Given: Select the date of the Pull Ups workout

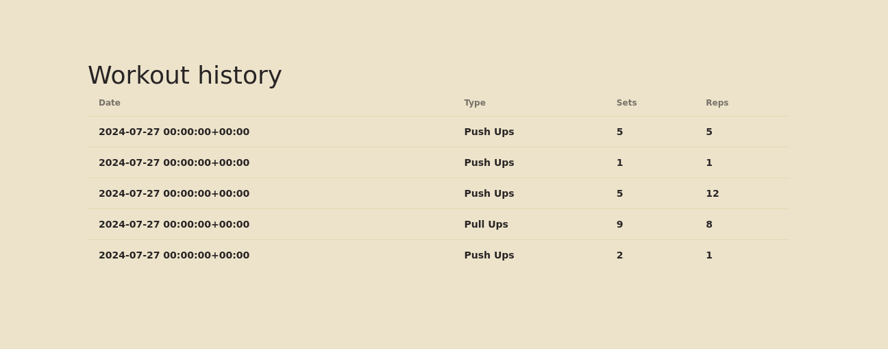Looking at the screenshot, I should tap(174, 224).
